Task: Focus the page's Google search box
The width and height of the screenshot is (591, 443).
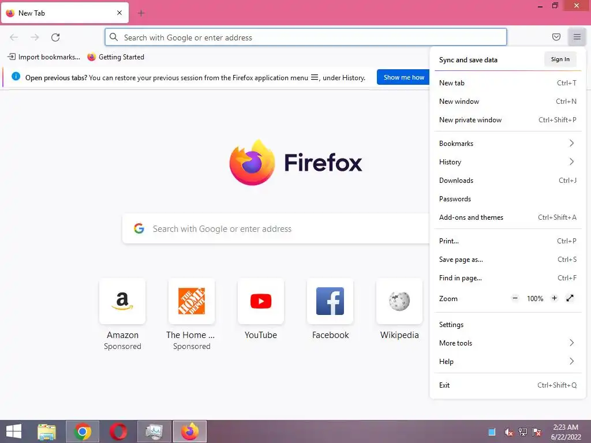Action: point(276,228)
